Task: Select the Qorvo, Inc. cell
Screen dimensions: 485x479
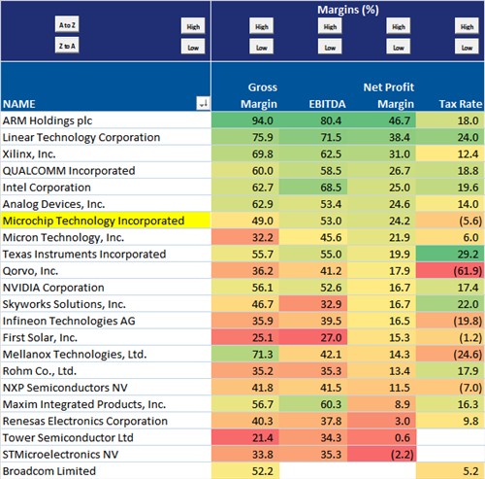Action: (106, 271)
